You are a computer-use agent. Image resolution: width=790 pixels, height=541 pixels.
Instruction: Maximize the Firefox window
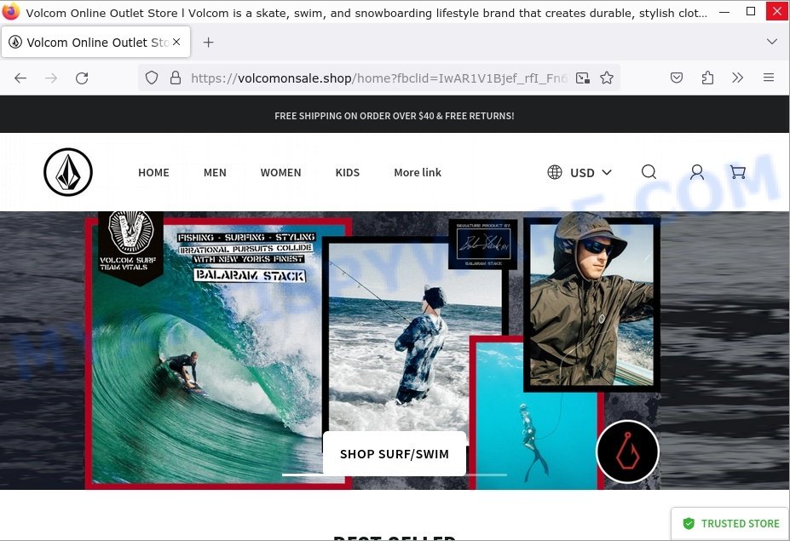pos(751,11)
